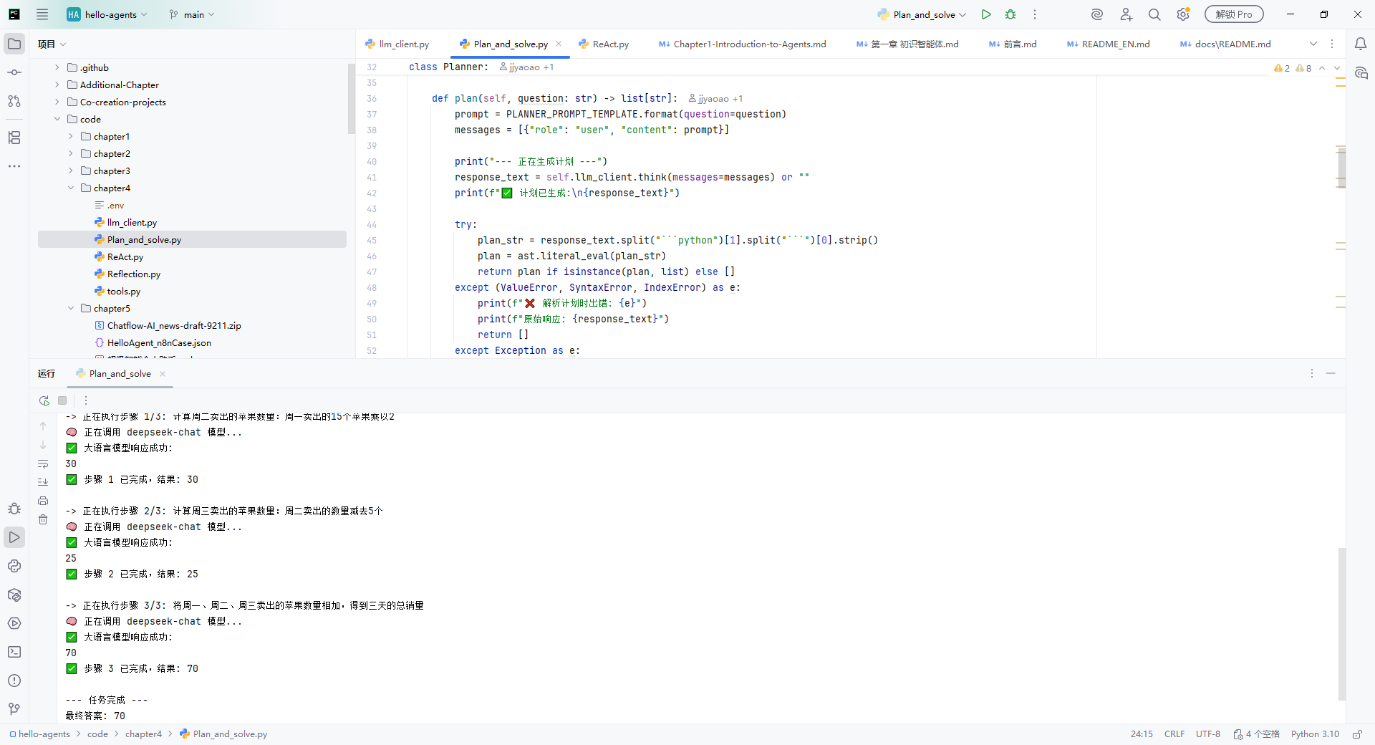Toggle scroll to end in console
Image resolution: width=1375 pixels, height=745 pixels.
[x=43, y=482]
